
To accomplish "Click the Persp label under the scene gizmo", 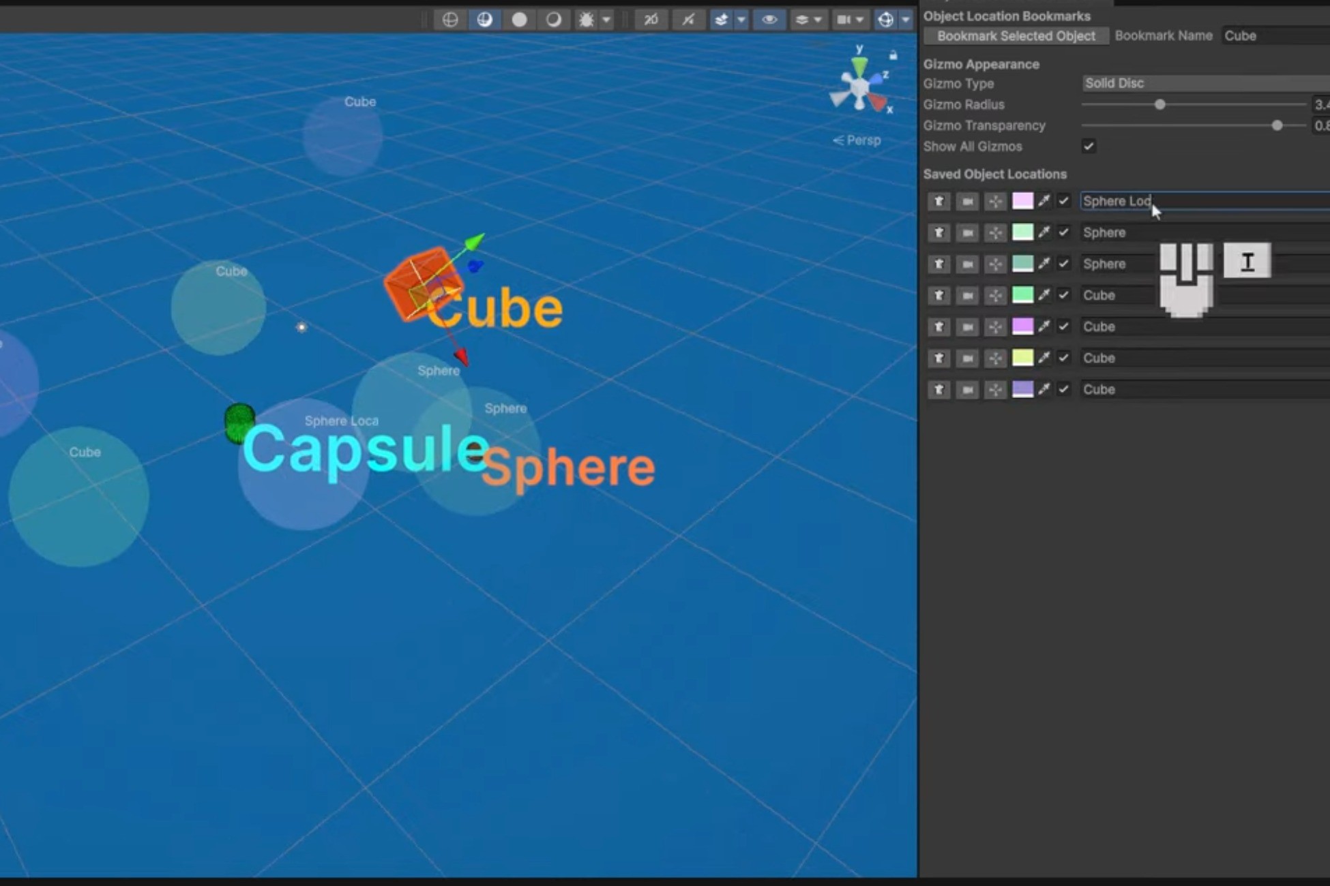I will pyautogui.click(x=861, y=140).
